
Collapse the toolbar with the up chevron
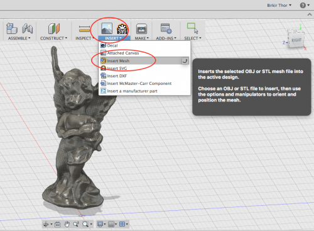point(310,14)
